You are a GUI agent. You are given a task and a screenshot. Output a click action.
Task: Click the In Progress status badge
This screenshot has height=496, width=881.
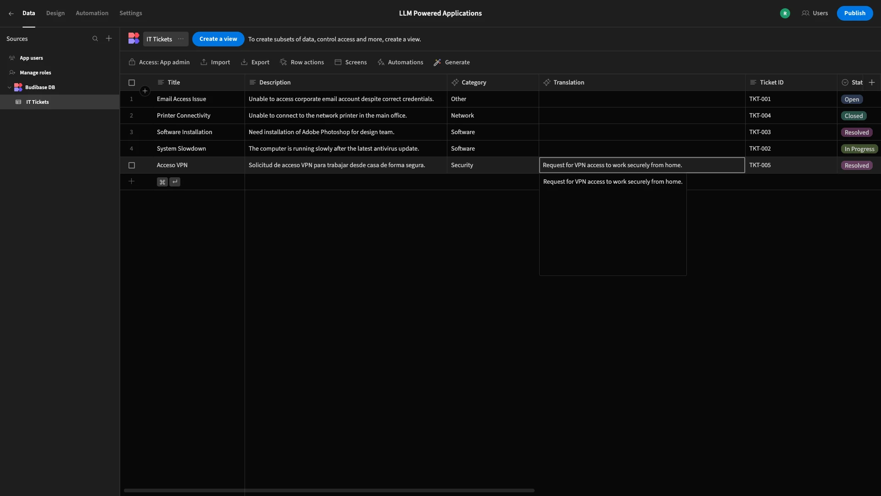(859, 149)
